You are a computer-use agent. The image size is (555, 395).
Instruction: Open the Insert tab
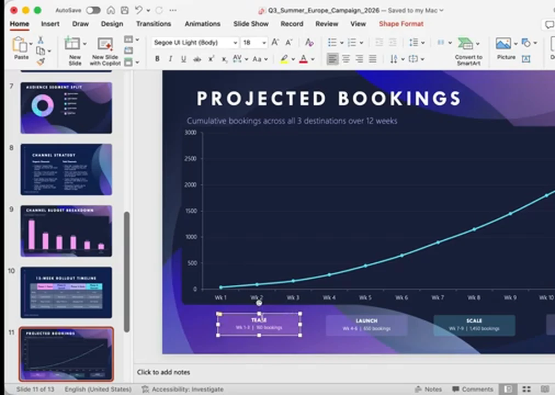(50, 24)
